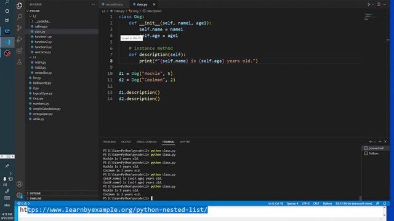Switch to the nestedlist.py editor tab
The height and width of the screenshot is (221, 394).
coord(115,4)
